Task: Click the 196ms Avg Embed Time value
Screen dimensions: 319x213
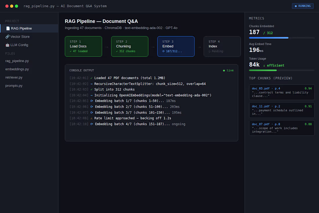Action: [256, 50]
